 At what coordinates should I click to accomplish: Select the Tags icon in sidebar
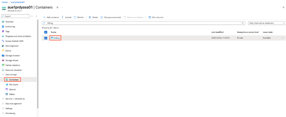pyautogui.click(x=3, y=31)
